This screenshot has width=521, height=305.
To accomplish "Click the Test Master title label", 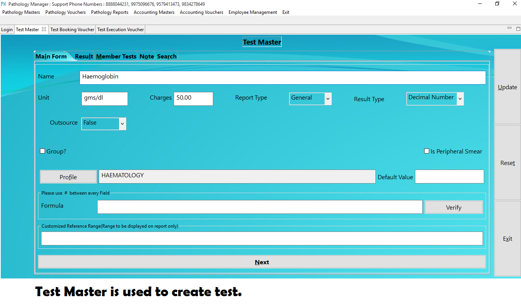I will 262,42.
